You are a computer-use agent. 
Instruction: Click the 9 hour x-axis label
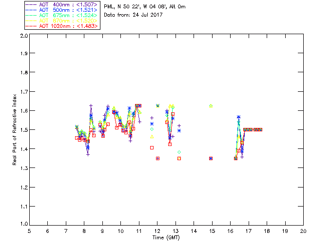[102, 231]
